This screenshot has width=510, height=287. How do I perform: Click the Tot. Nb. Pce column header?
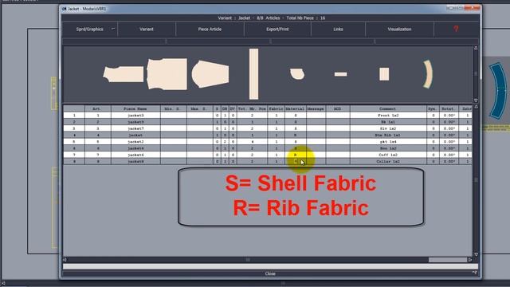[x=252, y=108]
